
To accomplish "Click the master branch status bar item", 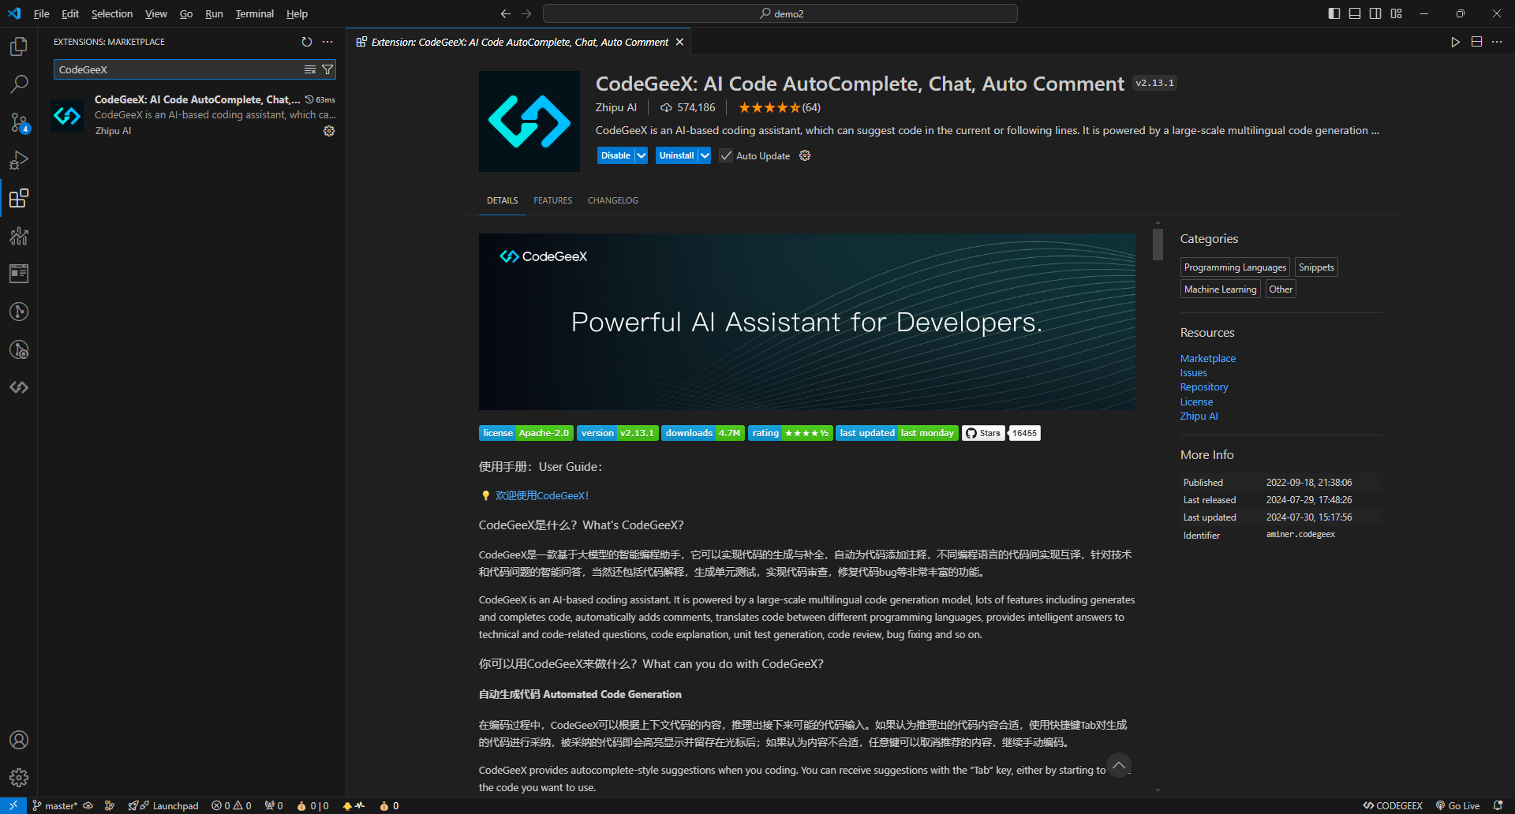I will click(54, 805).
